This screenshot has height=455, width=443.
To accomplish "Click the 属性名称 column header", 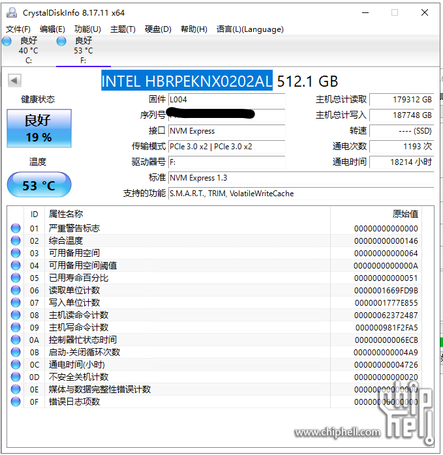I will click(188, 214).
